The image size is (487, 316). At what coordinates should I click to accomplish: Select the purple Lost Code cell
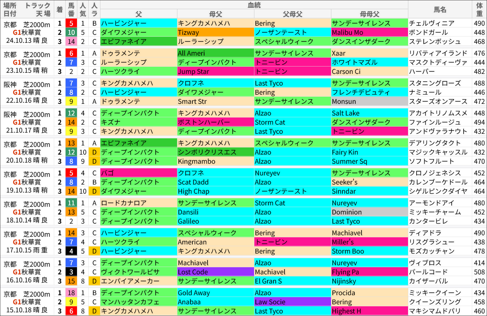(215, 272)
